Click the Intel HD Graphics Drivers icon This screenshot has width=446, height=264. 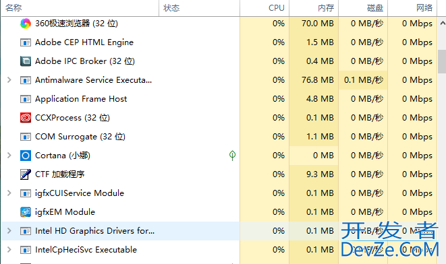26,231
